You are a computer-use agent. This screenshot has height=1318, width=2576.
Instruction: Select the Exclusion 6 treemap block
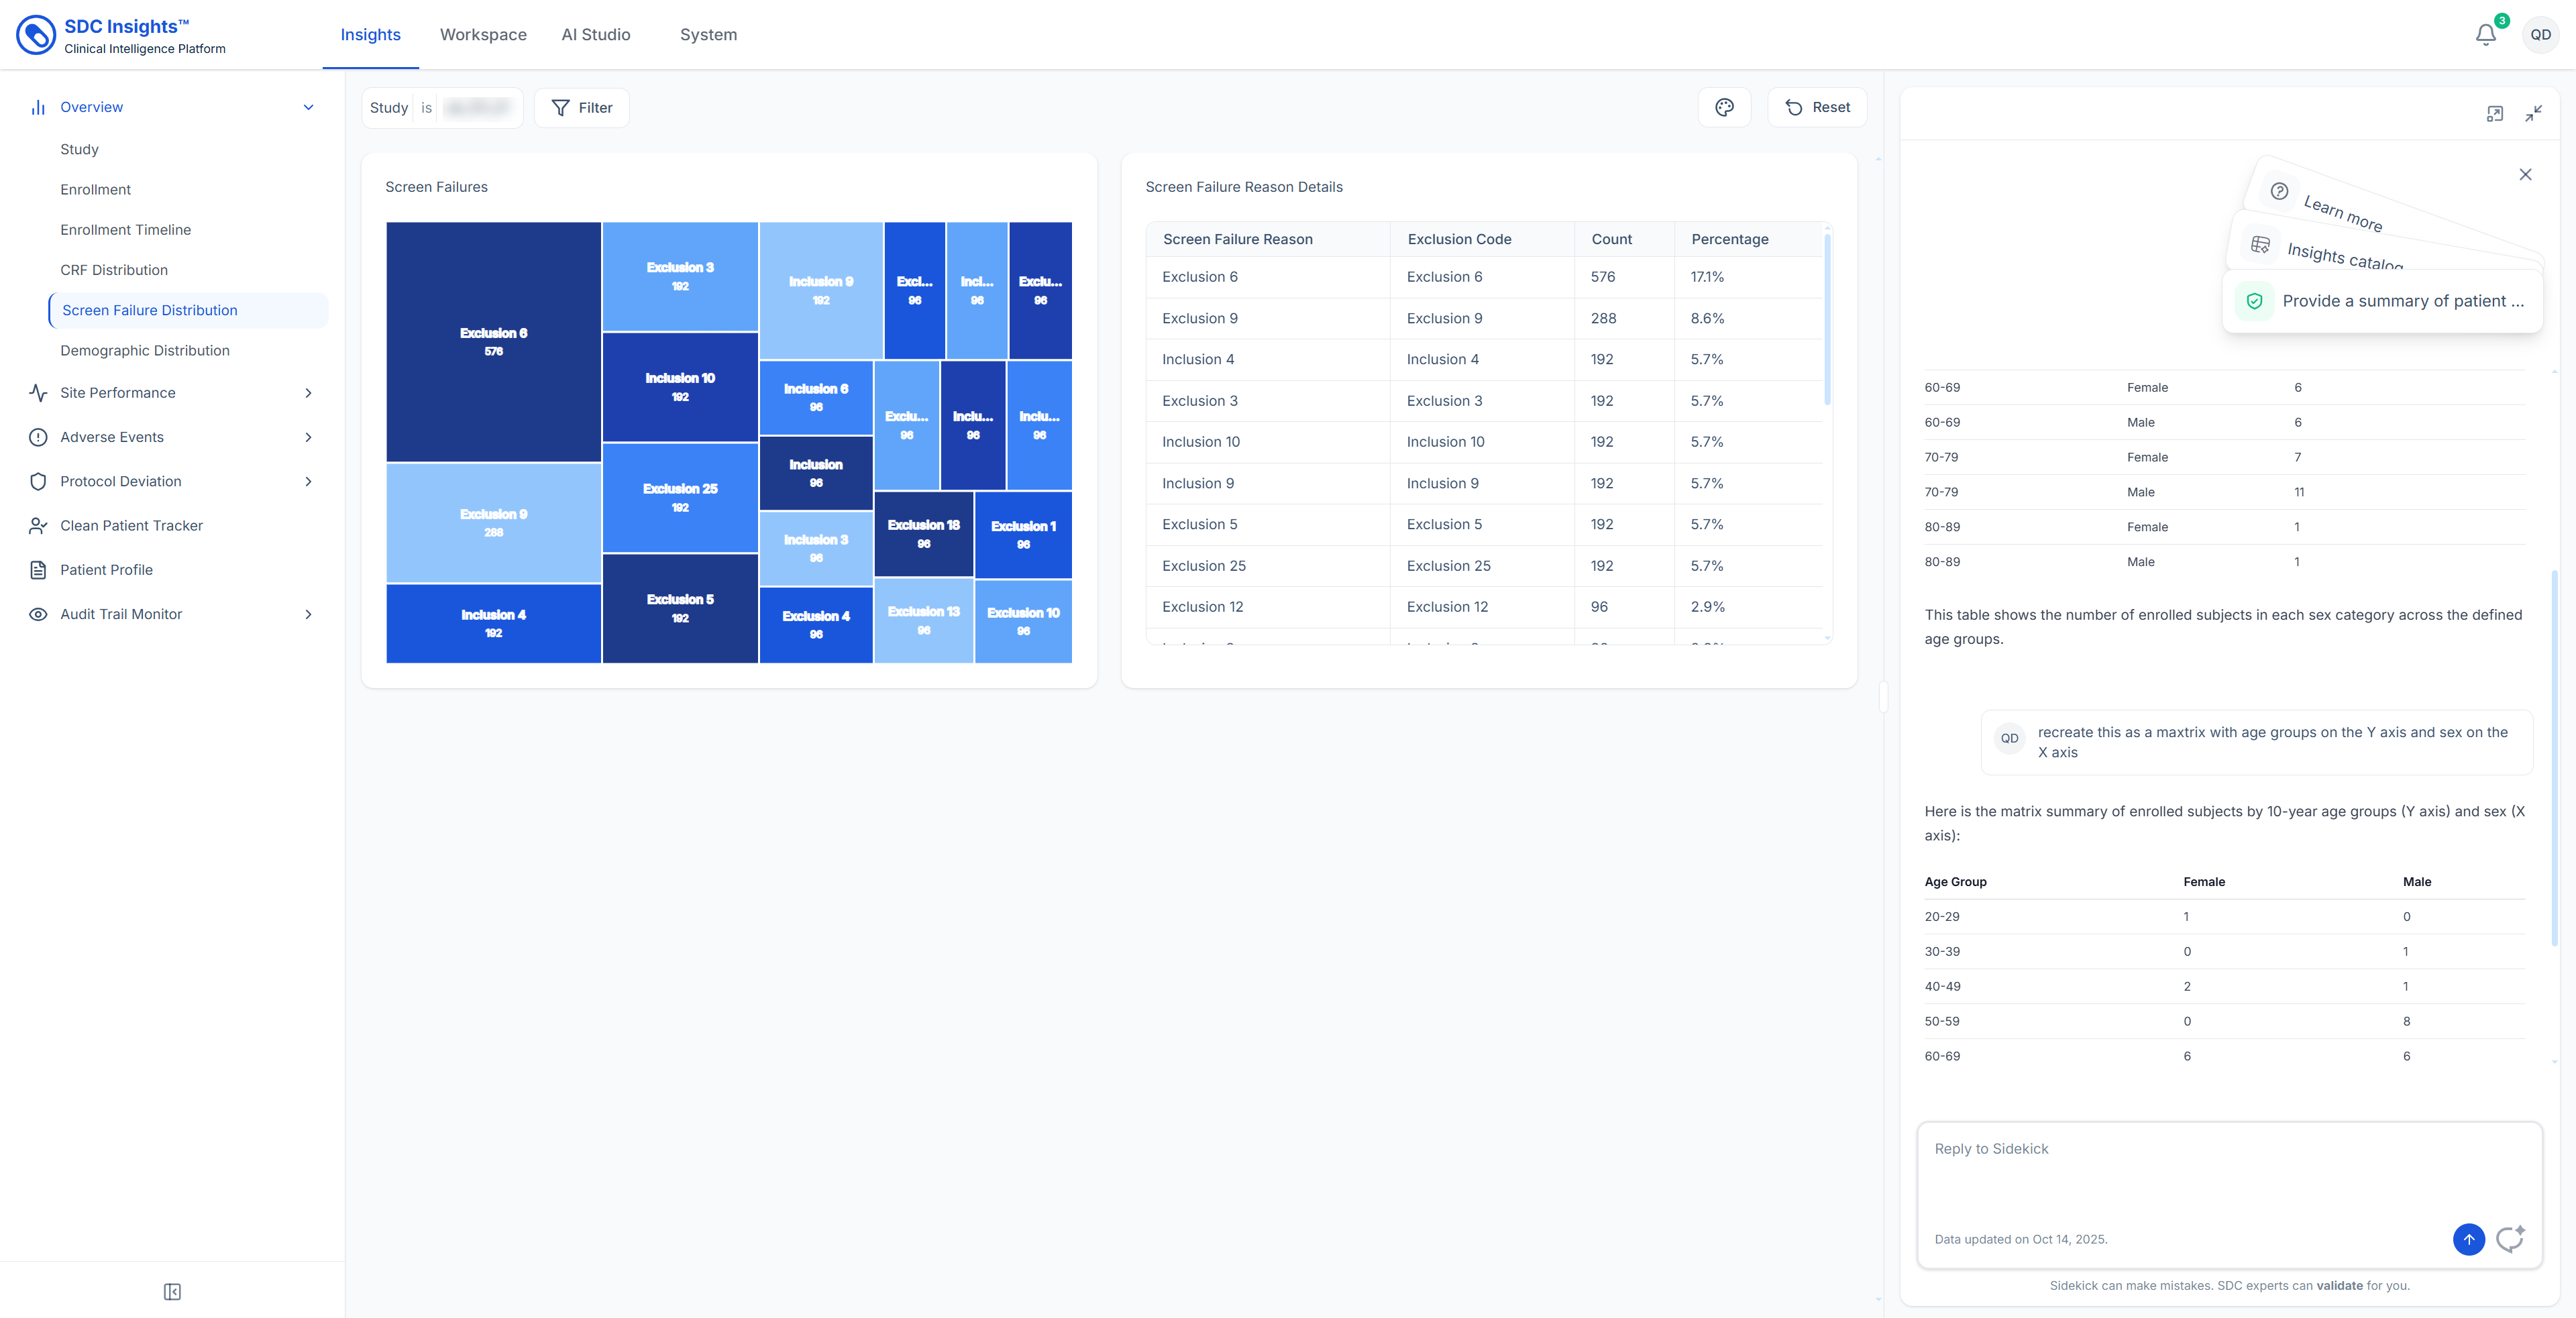(494, 342)
